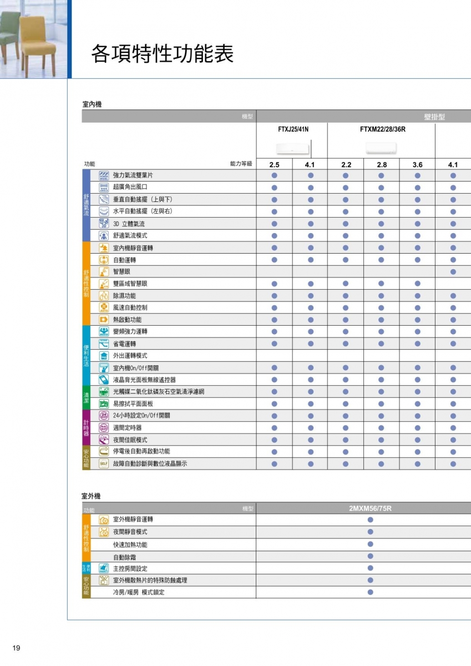Screen dimensions: 471x666
Task: Click the 室外機靜音運轉 outdoor unit icon
Action: tap(104, 520)
